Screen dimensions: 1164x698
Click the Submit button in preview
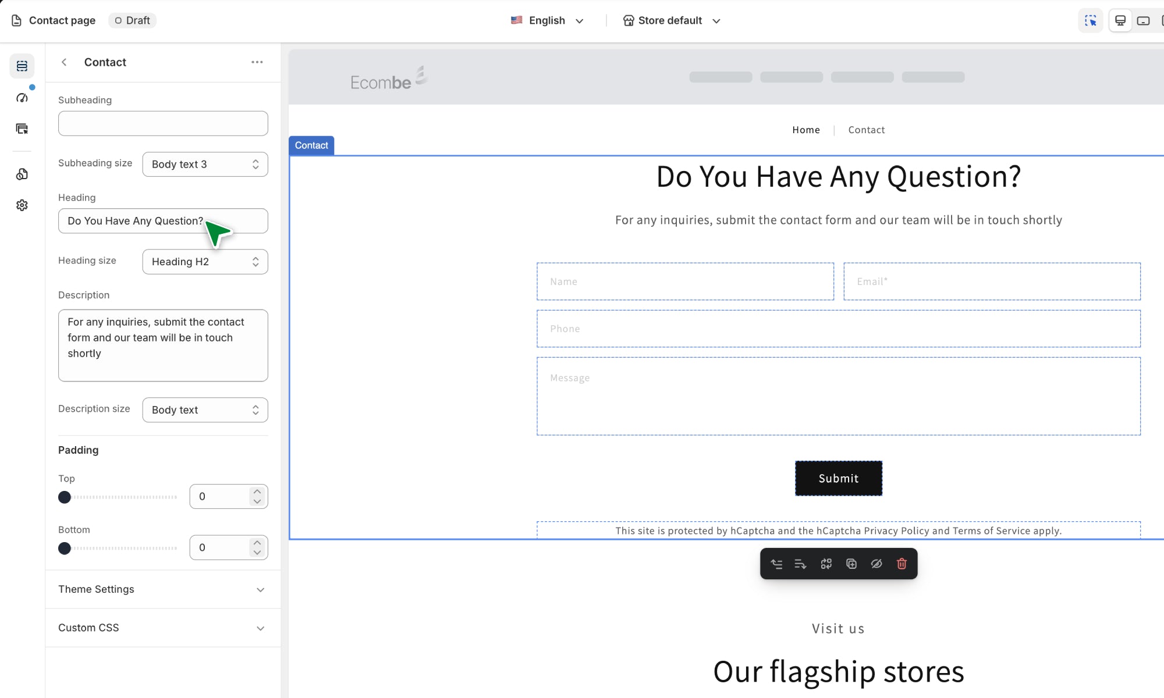click(838, 478)
